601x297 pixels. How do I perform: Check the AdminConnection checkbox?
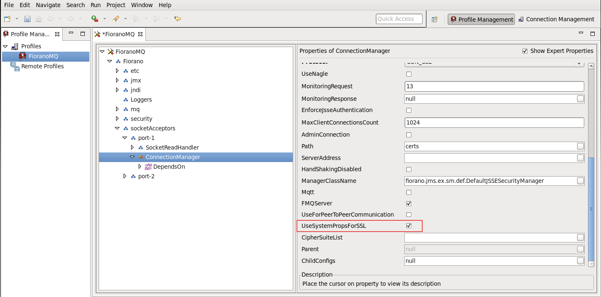click(409, 135)
